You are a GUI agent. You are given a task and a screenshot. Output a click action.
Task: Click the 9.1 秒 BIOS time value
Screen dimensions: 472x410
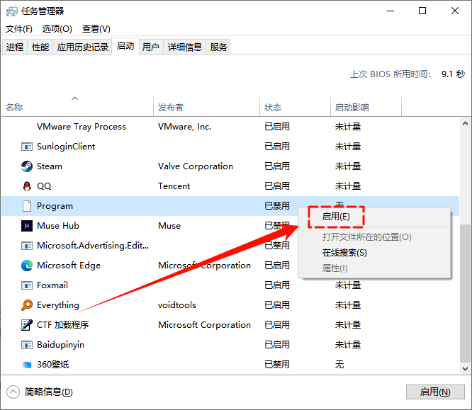pos(453,74)
